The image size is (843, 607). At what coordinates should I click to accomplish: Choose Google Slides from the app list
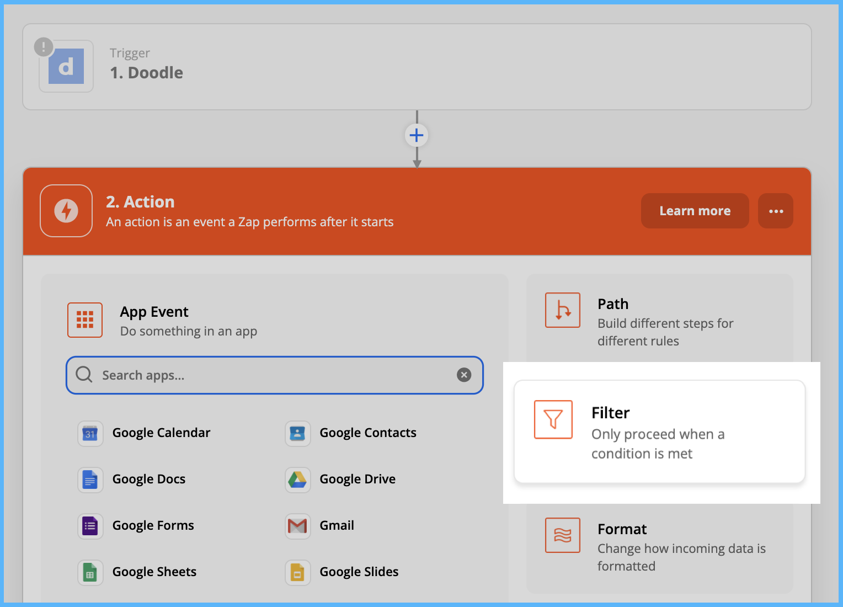click(359, 572)
